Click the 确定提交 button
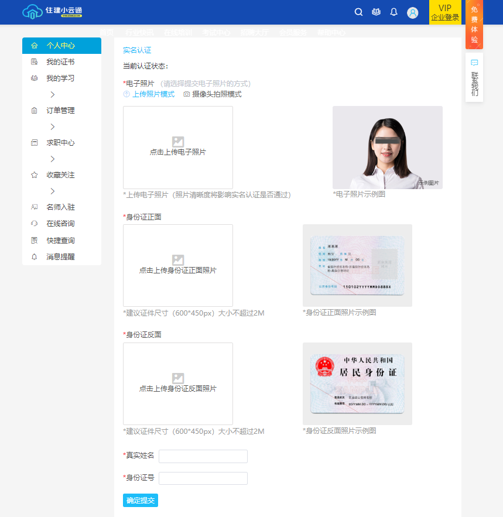The height and width of the screenshot is (517, 503). point(141,501)
